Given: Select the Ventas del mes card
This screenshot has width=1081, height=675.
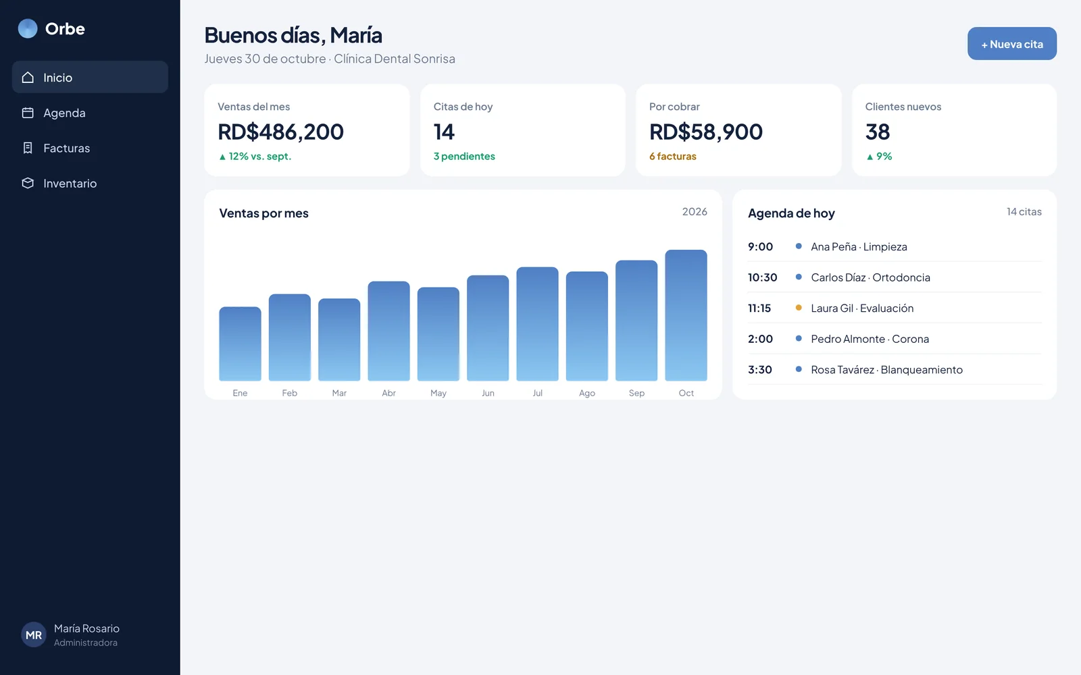Looking at the screenshot, I should pyautogui.click(x=307, y=130).
